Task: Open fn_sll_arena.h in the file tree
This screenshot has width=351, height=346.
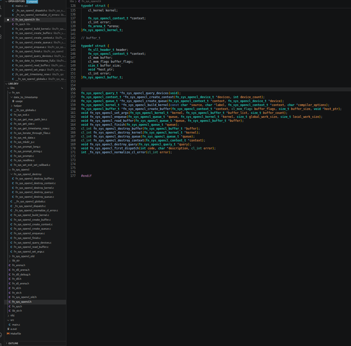Action: (x=20, y=284)
